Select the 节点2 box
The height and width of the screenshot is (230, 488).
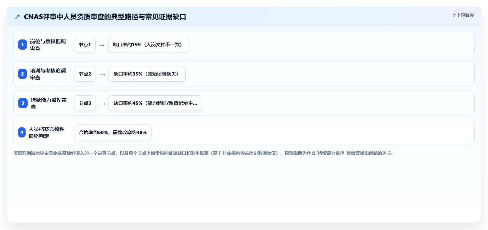click(x=85, y=74)
